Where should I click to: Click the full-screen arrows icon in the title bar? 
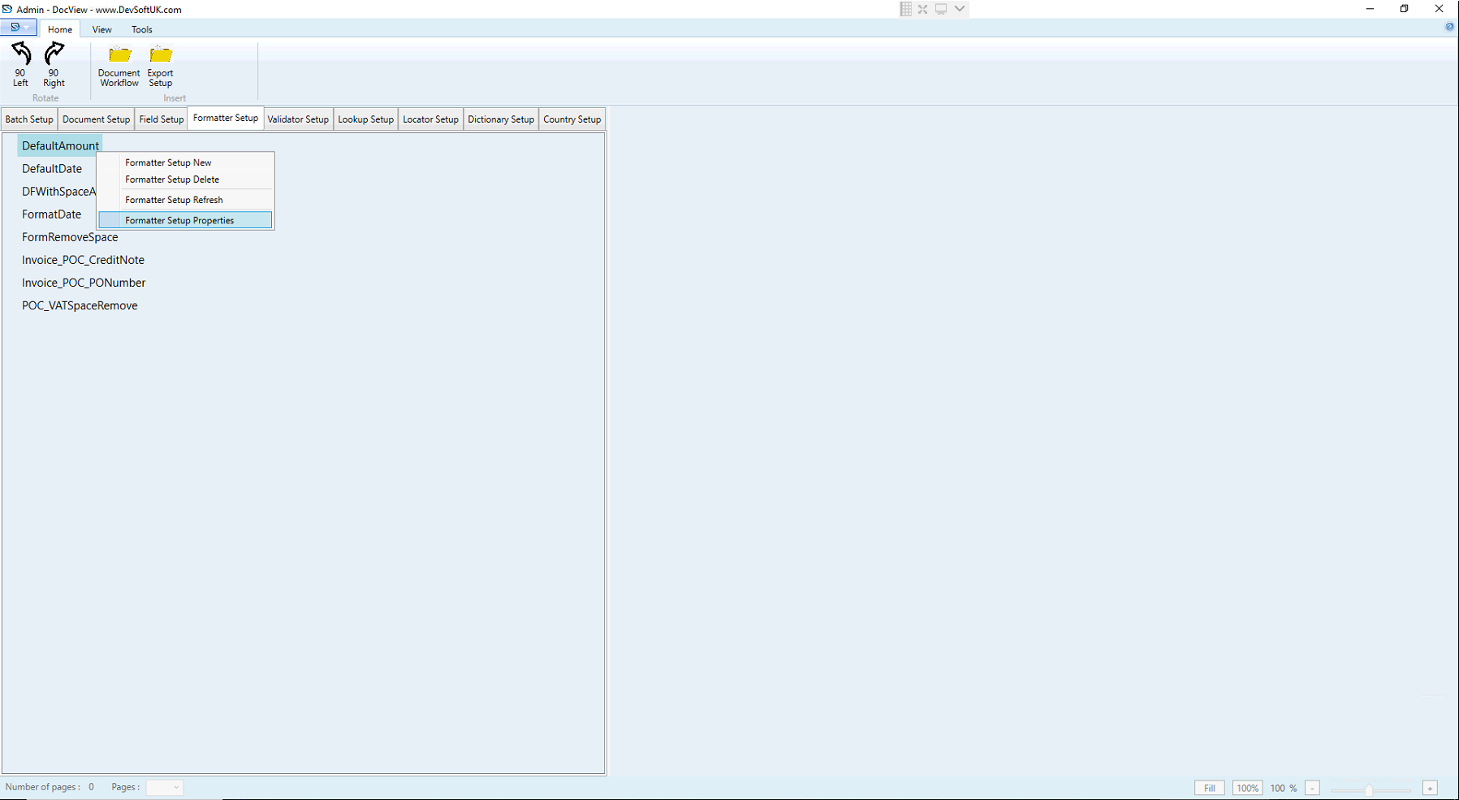point(922,9)
